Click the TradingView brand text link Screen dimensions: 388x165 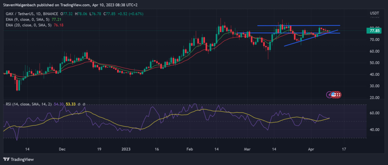pyautogui.click(x=23, y=159)
